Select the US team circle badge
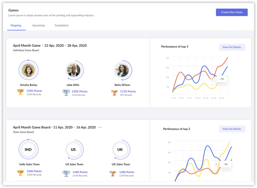Viewport: 257px width, 188px height. point(73,149)
